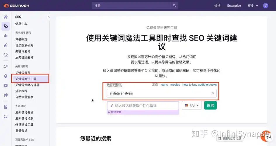
Task: Click the 关键词提示 label
Action: (x=114, y=85)
